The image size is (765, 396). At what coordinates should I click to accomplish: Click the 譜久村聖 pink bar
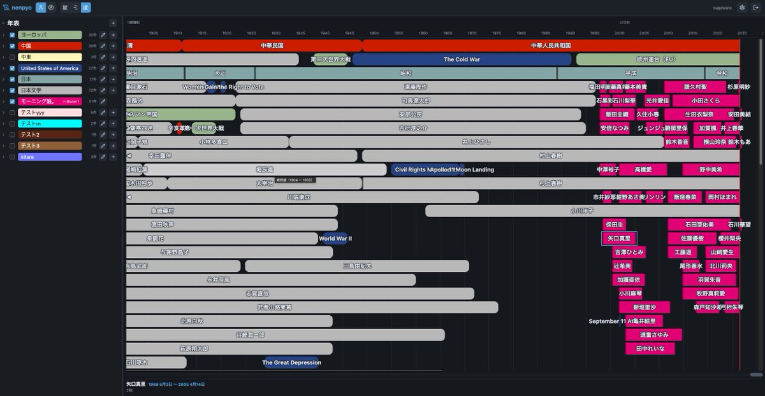pos(695,87)
